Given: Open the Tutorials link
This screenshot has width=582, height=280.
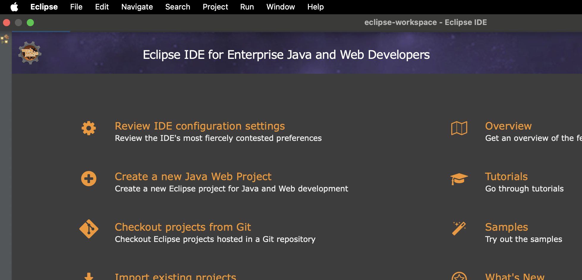Looking at the screenshot, I should 507,177.
